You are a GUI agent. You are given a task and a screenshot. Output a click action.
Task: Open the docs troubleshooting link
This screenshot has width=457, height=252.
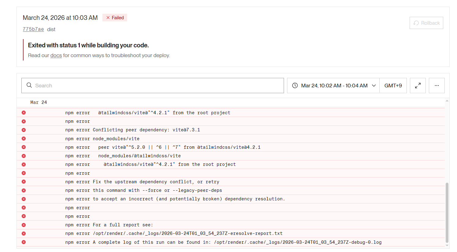click(x=56, y=55)
